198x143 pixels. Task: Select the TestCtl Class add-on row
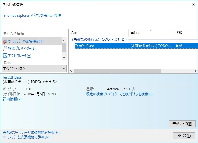[136, 46]
